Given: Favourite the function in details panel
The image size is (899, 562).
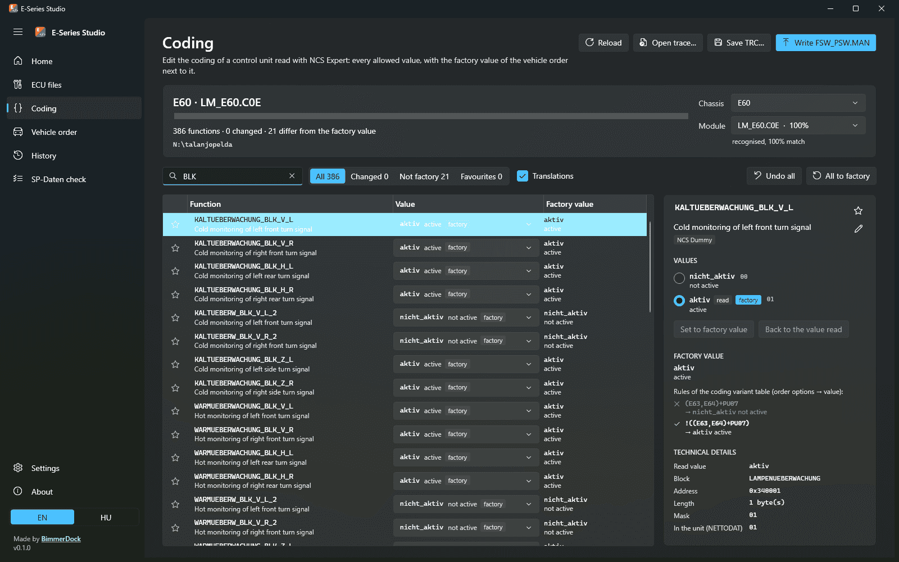Looking at the screenshot, I should (x=858, y=211).
